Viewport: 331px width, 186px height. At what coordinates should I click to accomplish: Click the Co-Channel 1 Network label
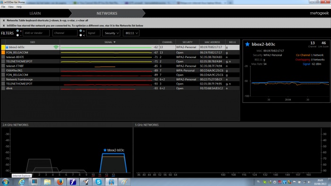[x=310, y=55]
